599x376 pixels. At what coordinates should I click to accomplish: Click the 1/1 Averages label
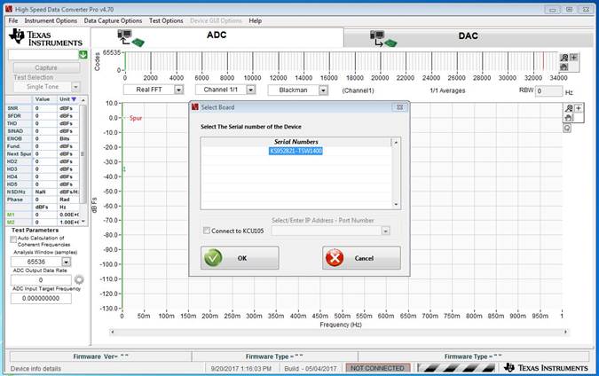tap(447, 90)
